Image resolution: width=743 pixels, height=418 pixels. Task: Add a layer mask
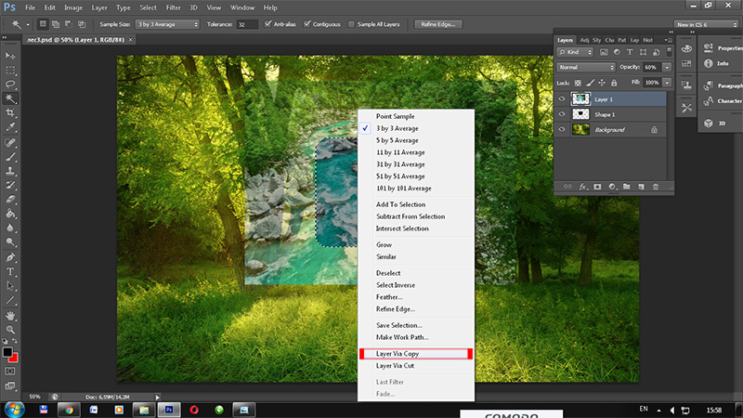597,187
